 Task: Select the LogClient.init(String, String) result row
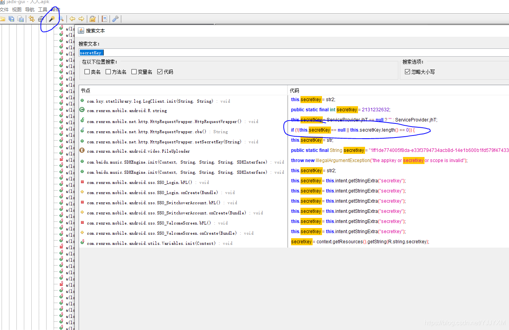coord(183,101)
